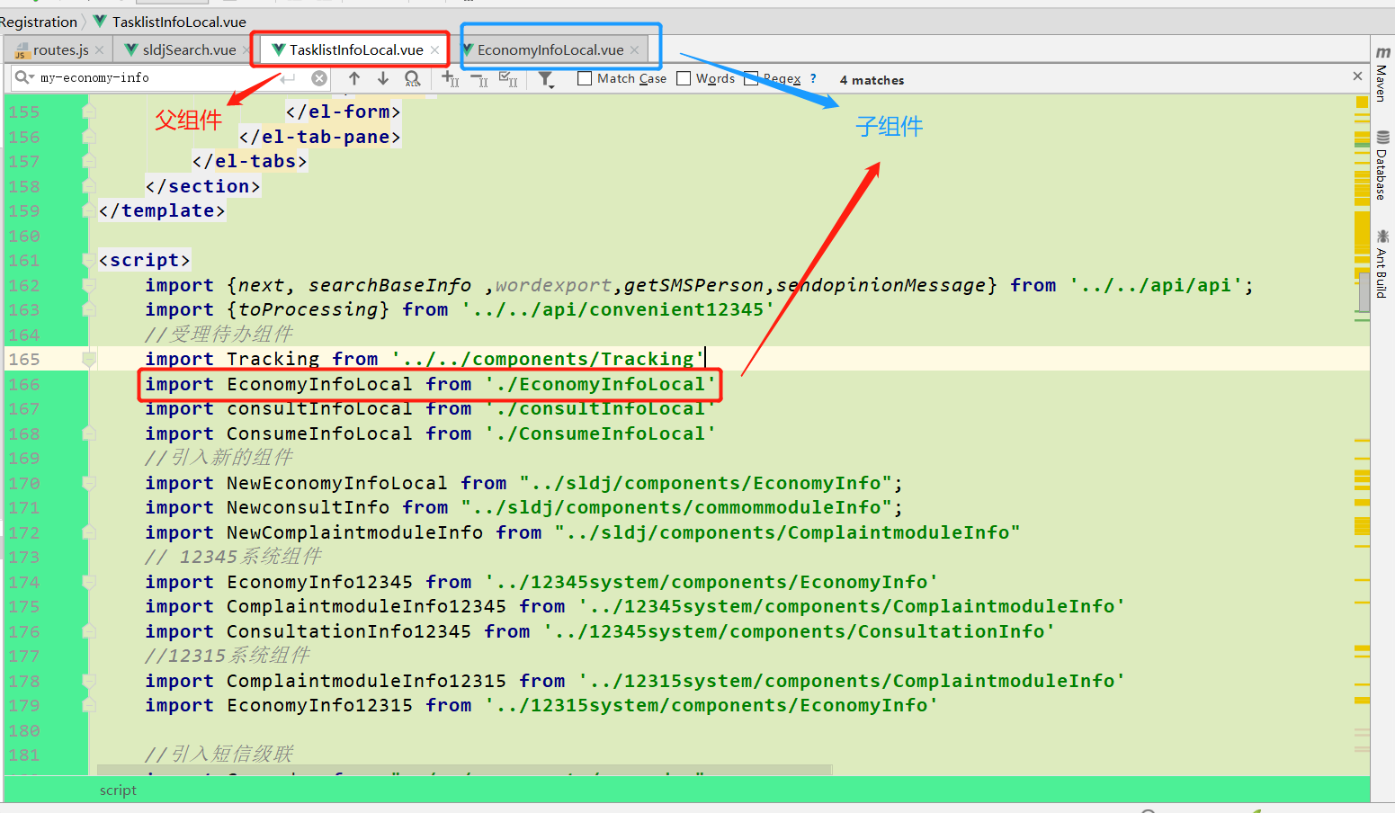Click the ConsultationInfo12345 import name
Image resolution: width=1395 pixels, height=813 pixels.
pos(349,631)
